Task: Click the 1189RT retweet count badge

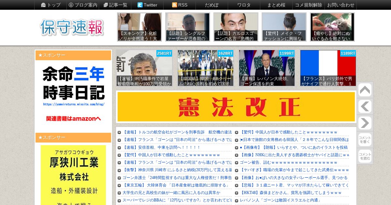Action: coord(348,53)
